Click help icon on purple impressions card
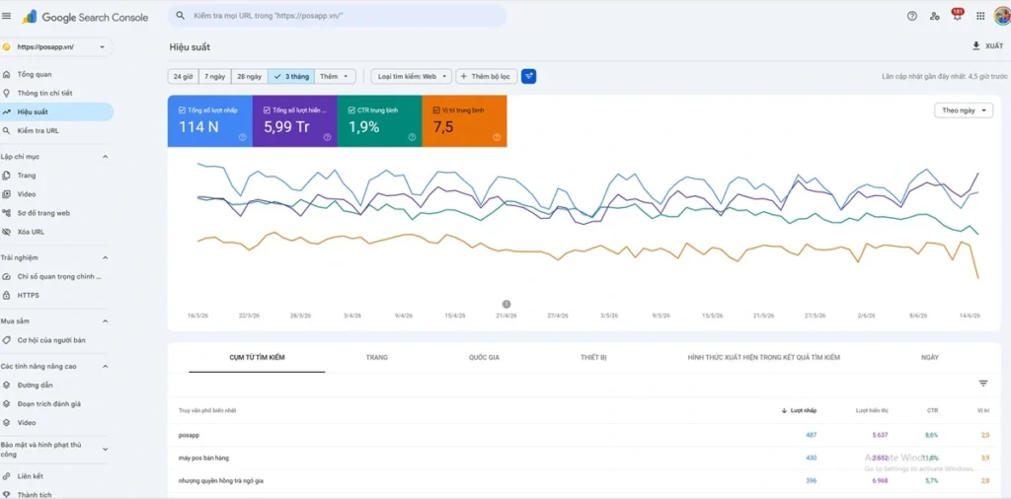This screenshot has width=1011, height=499. click(x=327, y=137)
